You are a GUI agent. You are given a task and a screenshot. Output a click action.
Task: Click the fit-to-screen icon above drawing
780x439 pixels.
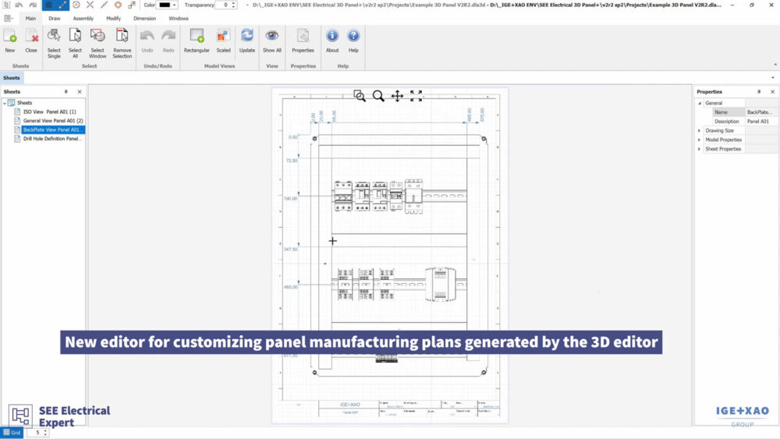point(417,95)
